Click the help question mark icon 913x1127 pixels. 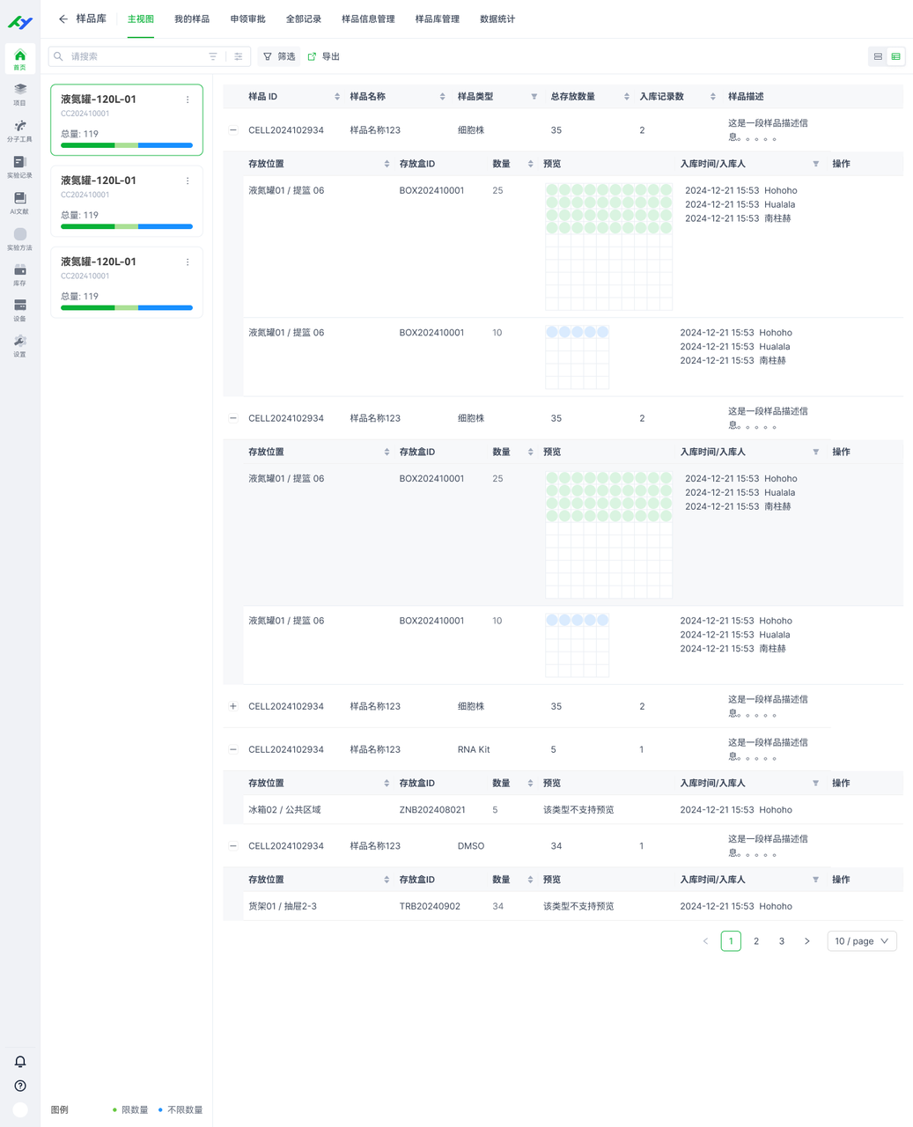coord(20,1086)
